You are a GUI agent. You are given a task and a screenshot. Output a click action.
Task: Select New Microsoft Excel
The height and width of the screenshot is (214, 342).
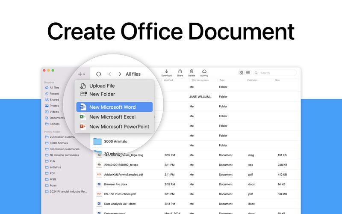tap(114, 117)
